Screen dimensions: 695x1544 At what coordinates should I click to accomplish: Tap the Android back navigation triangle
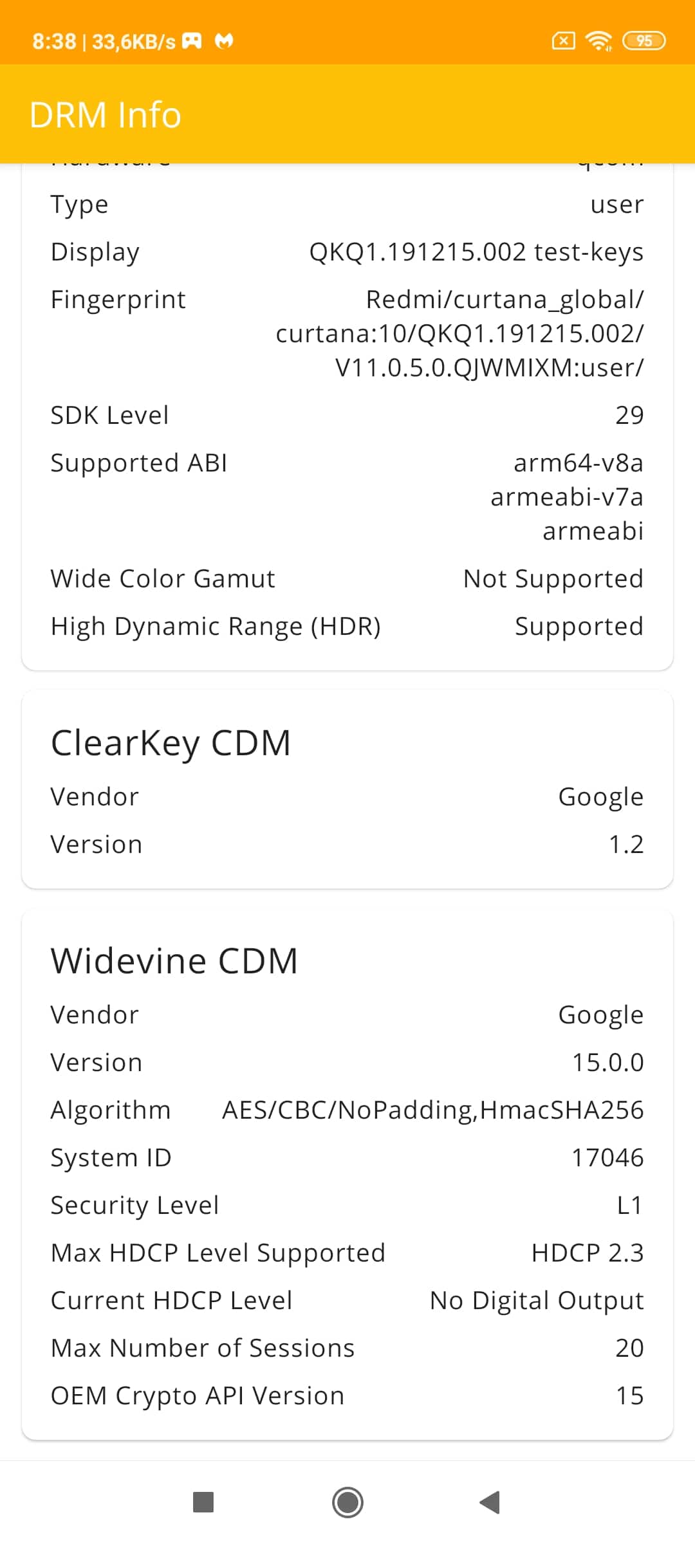click(x=490, y=1502)
